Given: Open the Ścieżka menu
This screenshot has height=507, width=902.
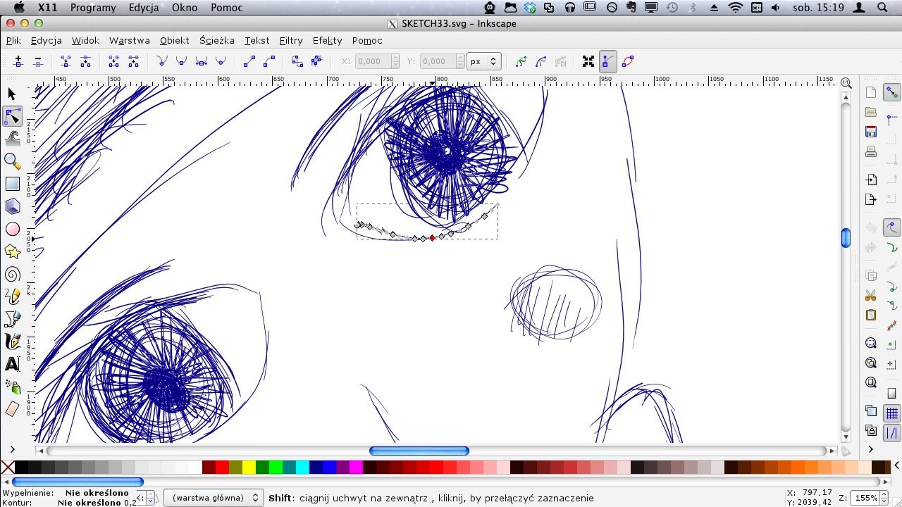Looking at the screenshot, I should (216, 40).
